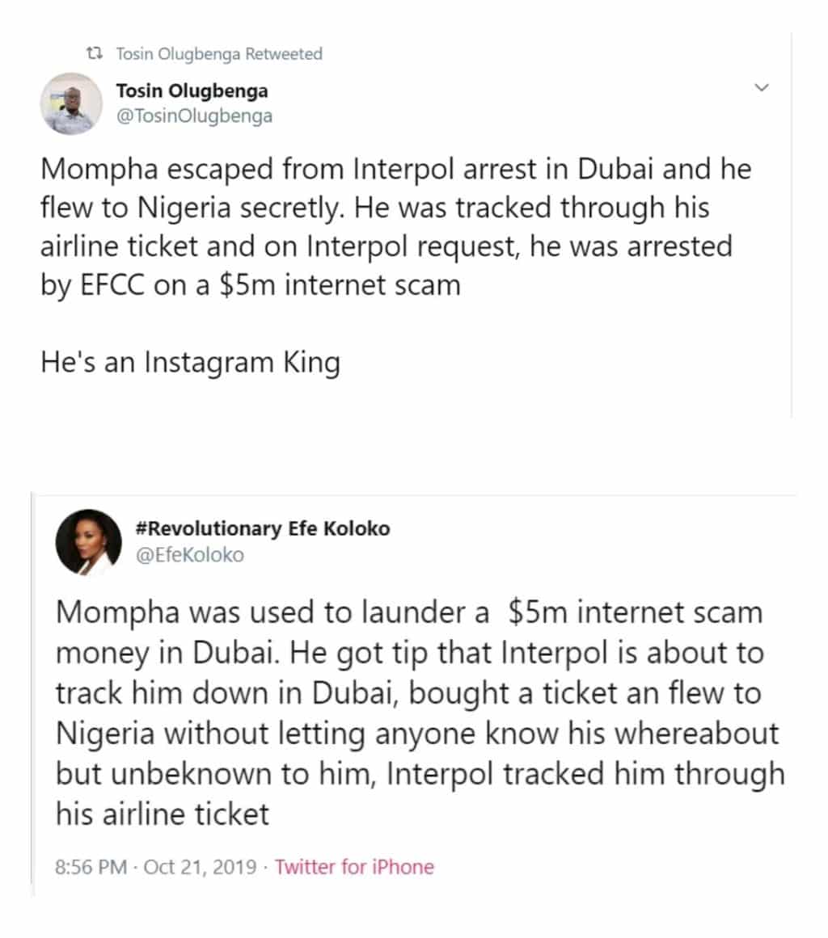Open the "Twitter for iPhone" source link

(354, 868)
